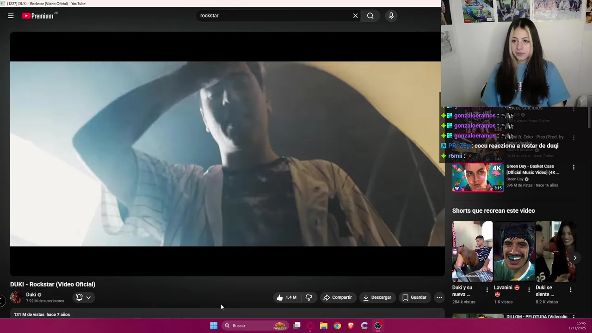Open File Explorer from taskbar
Image resolution: width=592 pixels, height=333 pixels.
(x=324, y=326)
